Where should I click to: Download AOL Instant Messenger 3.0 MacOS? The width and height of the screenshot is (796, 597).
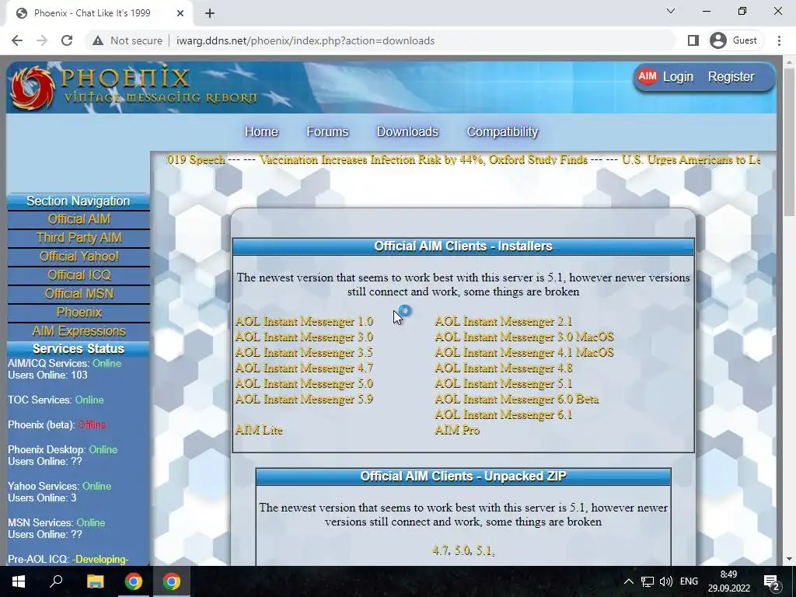(x=525, y=337)
